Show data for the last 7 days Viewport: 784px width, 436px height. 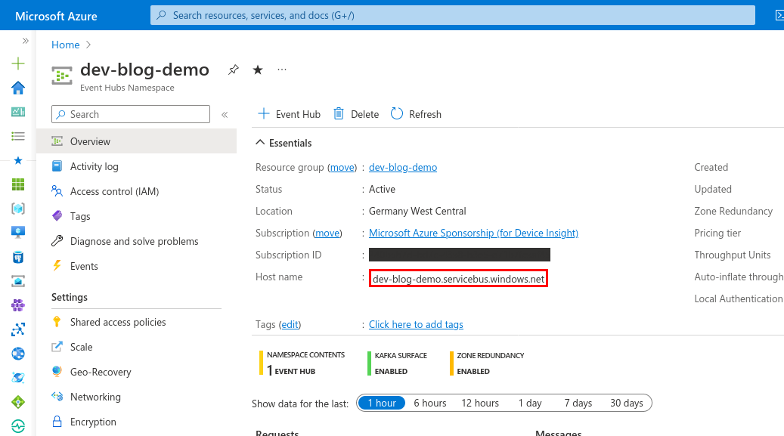[x=578, y=403]
